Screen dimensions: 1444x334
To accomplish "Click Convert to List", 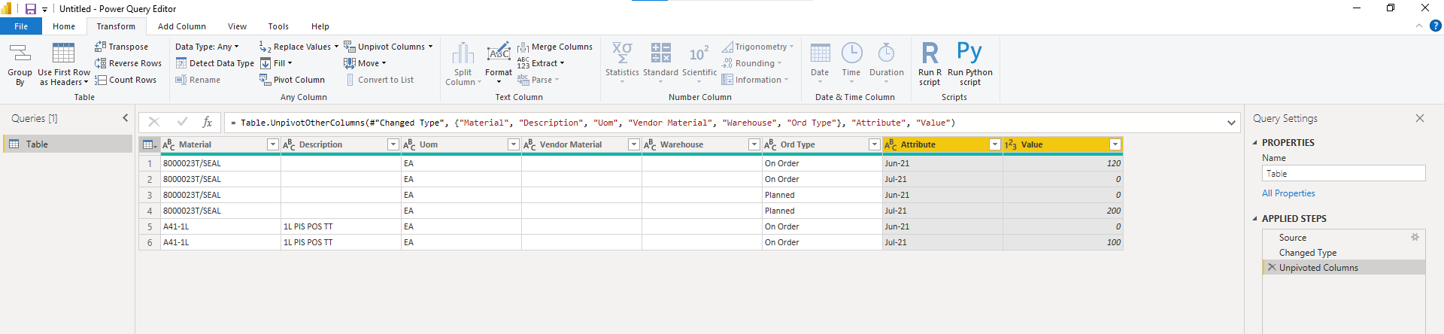I will (379, 80).
